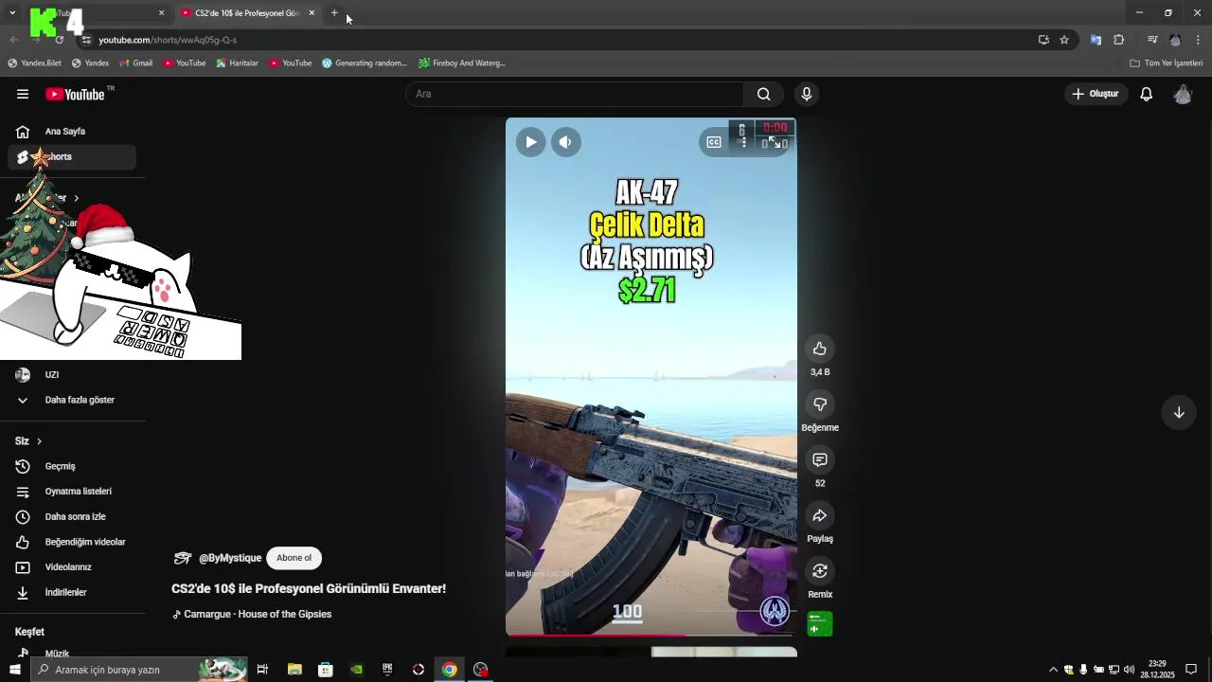The image size is (1212, 682).
Task: Open the tab search dropdown arrow
Action: [x=12, y=12]
